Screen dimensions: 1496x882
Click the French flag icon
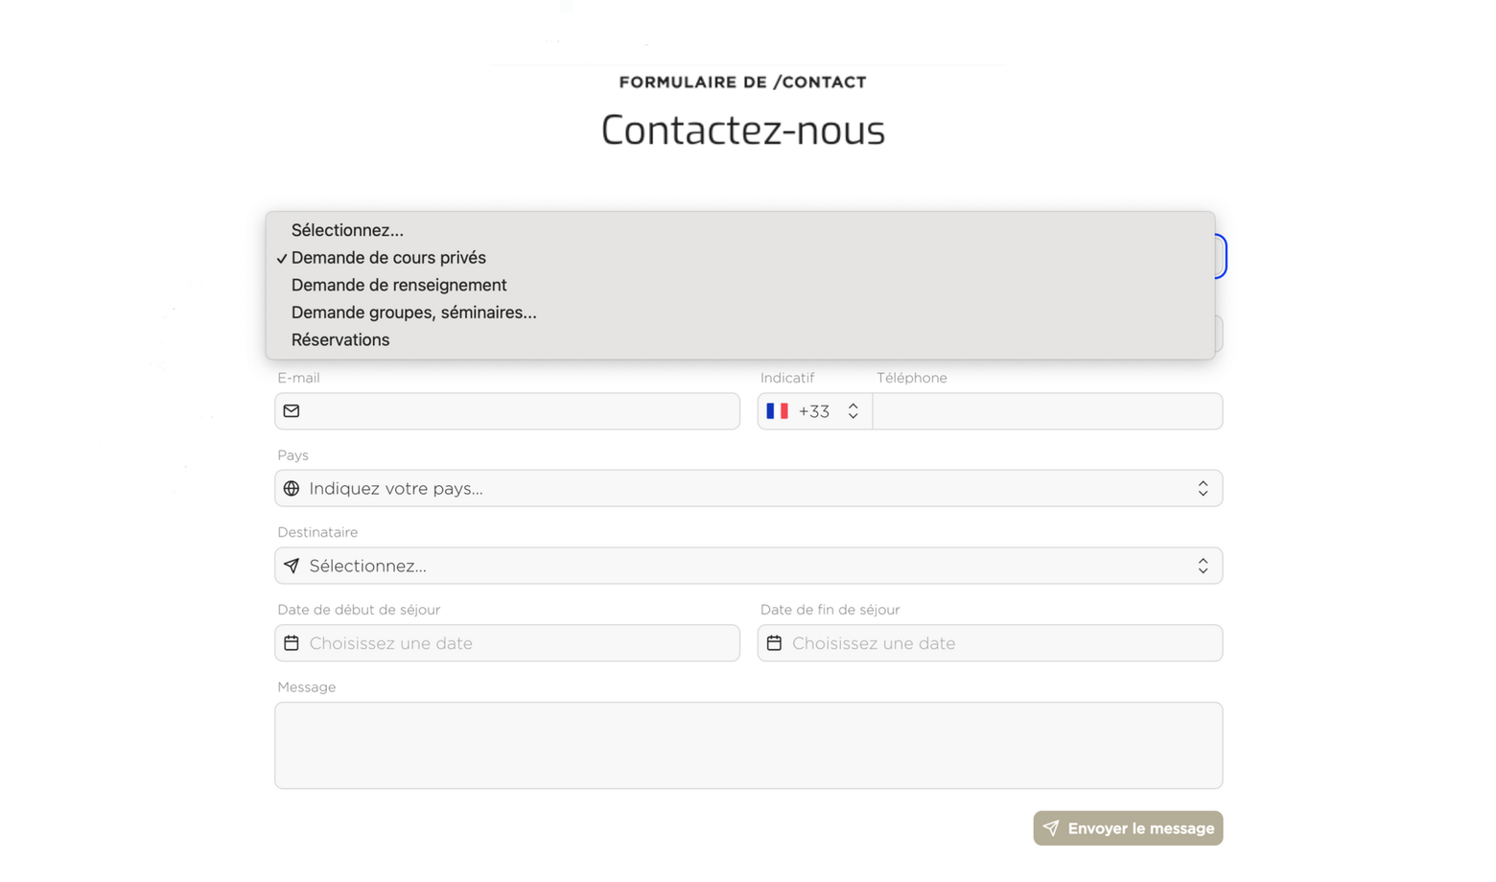[777, 411]
